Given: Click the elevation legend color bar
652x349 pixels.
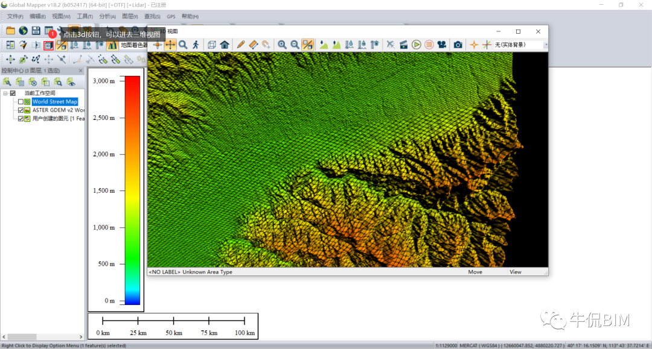Looking at the screenshot, I should [132, 190].
